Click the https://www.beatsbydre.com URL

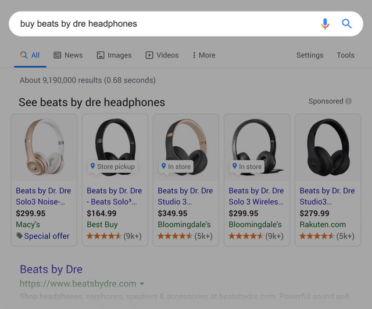[78, 283]
